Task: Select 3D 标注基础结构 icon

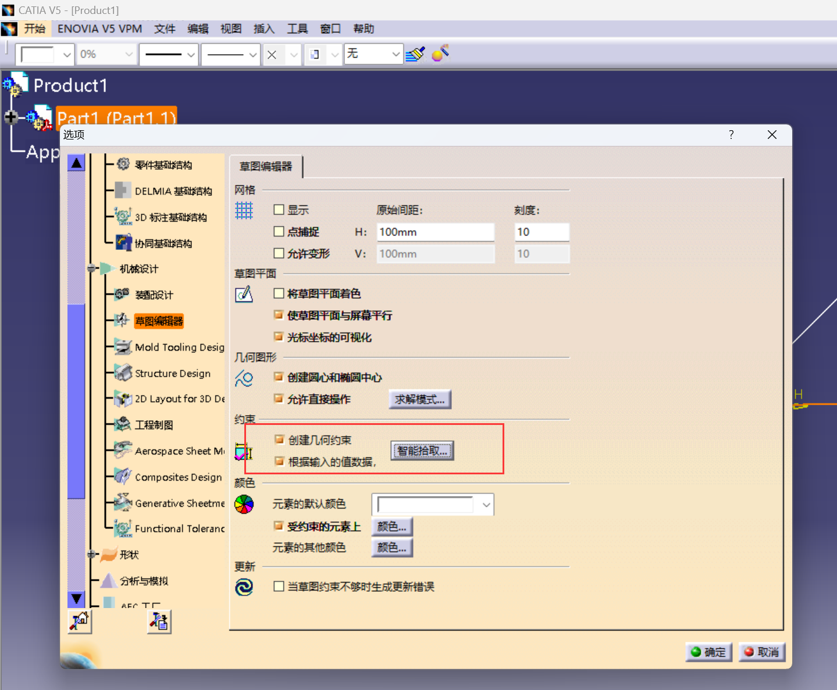Action: click(123, 216)
